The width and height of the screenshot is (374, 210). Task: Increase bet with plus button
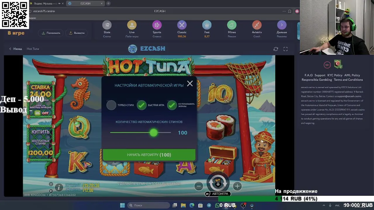click(237, 186)
